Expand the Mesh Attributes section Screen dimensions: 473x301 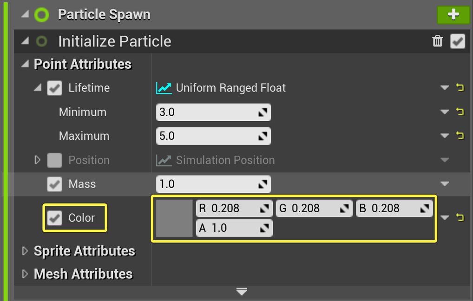coord(25,274)
